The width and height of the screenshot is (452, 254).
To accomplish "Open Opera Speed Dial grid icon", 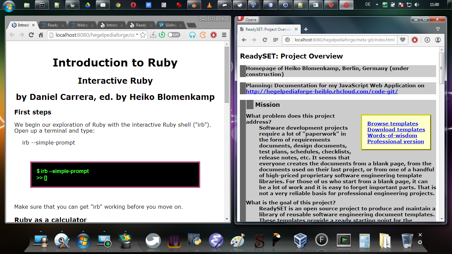I will click(x=275, y=40).
